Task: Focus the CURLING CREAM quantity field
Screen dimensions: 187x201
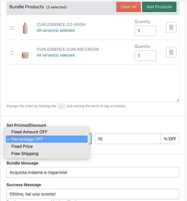Action: 146,56
